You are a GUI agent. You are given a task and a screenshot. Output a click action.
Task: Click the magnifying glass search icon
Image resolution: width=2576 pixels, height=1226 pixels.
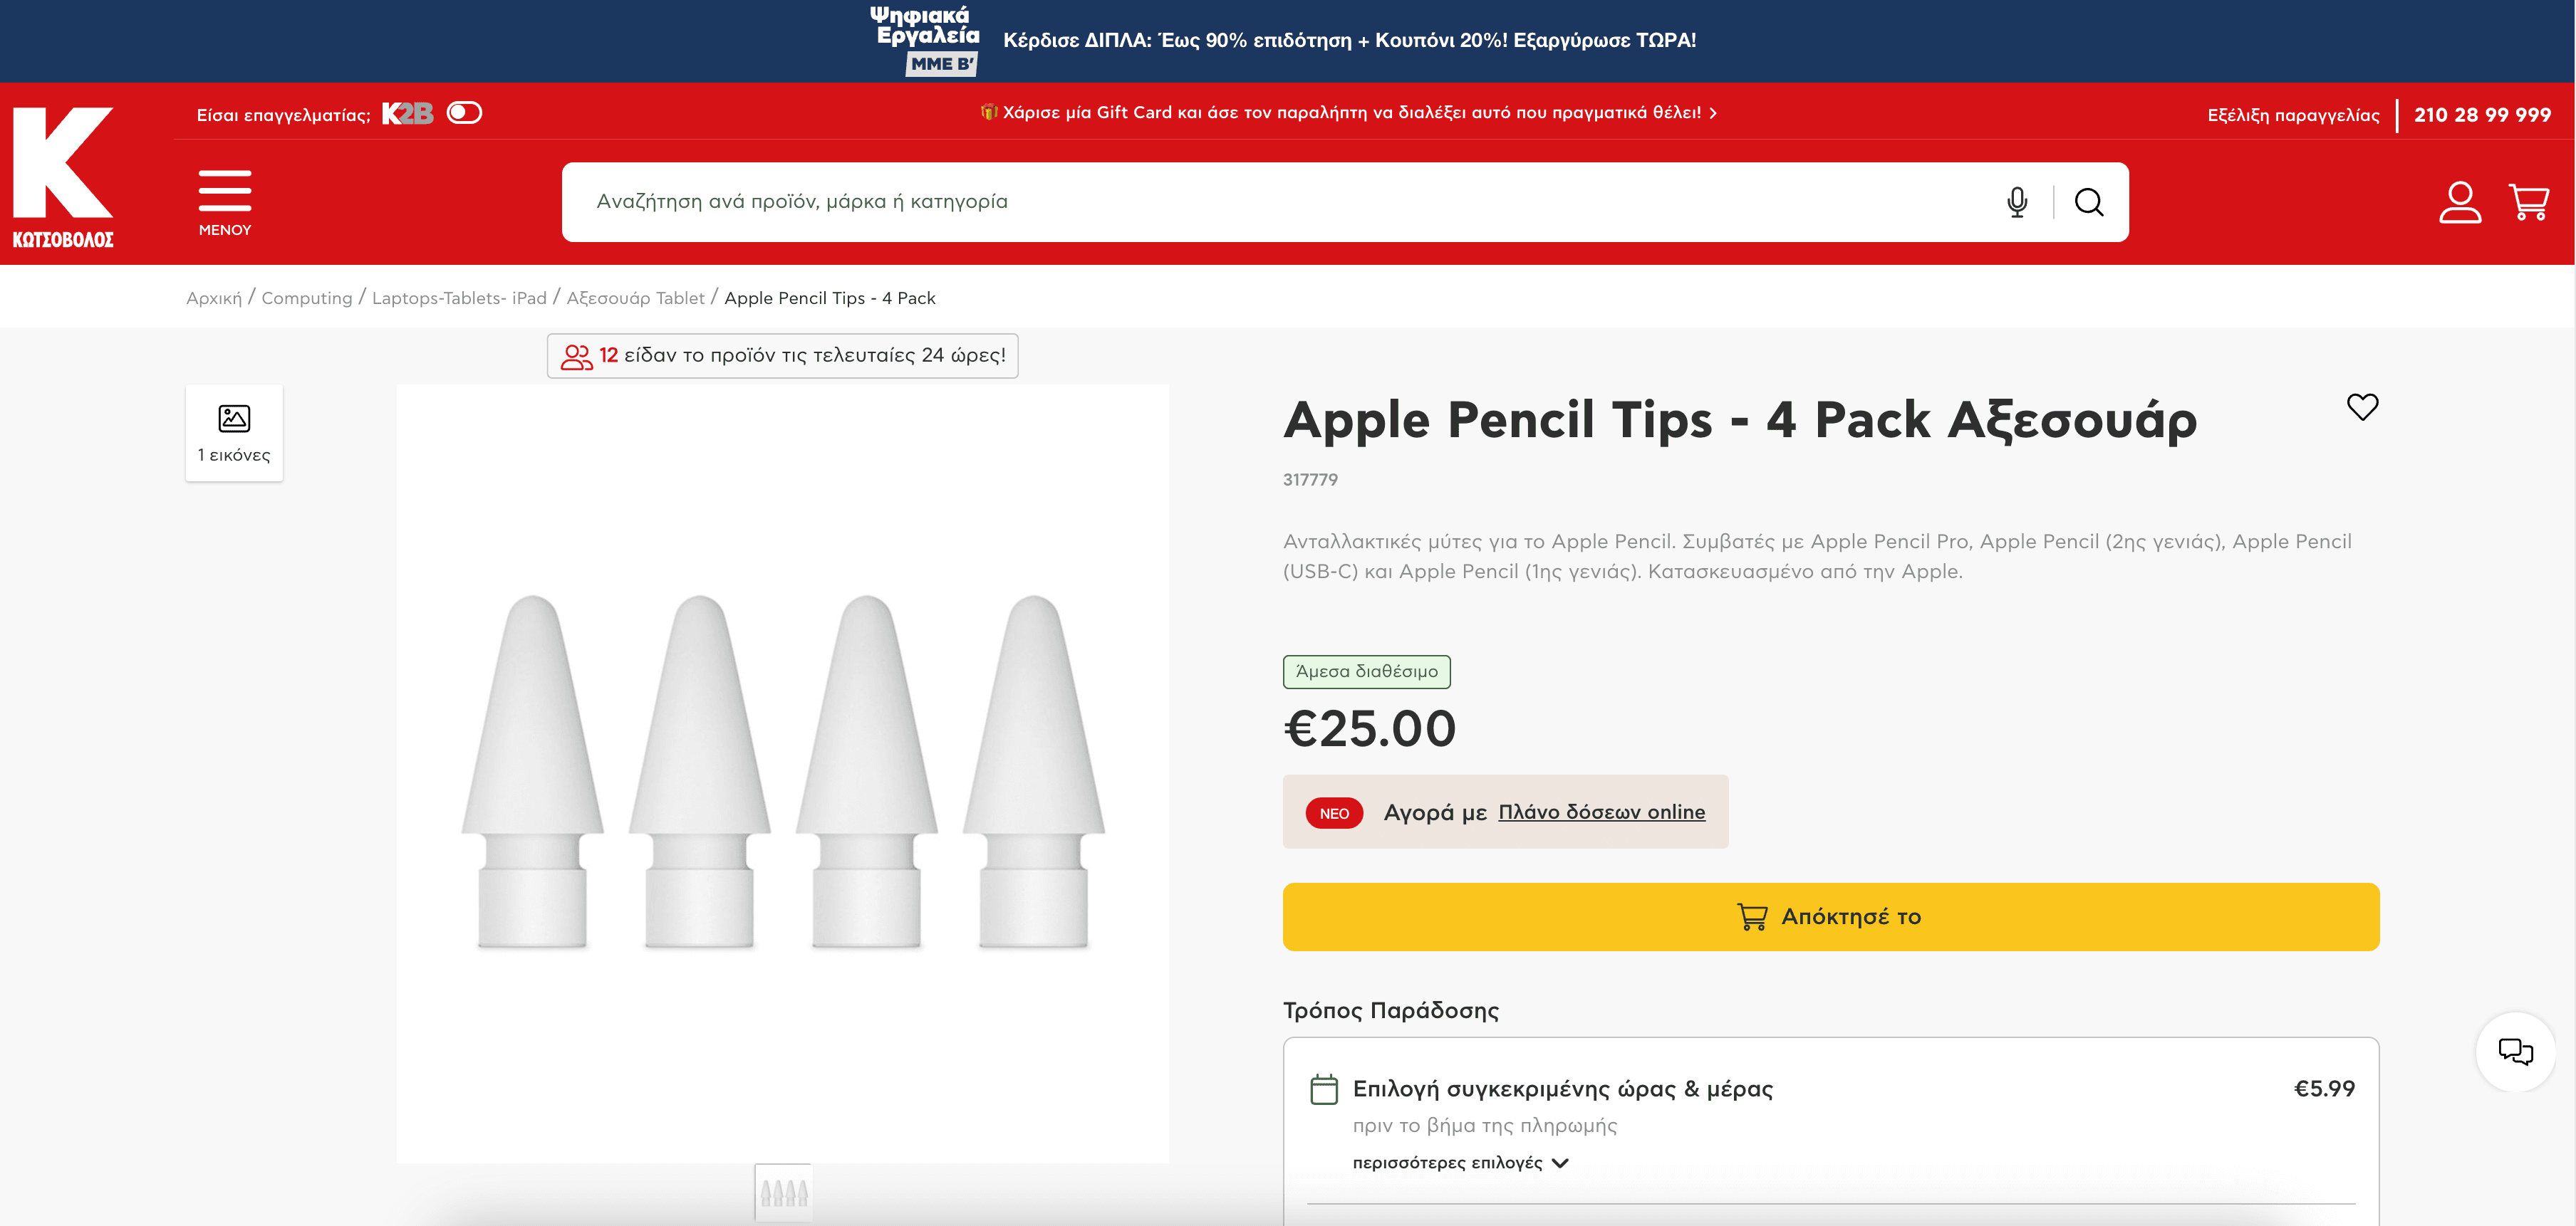click(2088, 201)
